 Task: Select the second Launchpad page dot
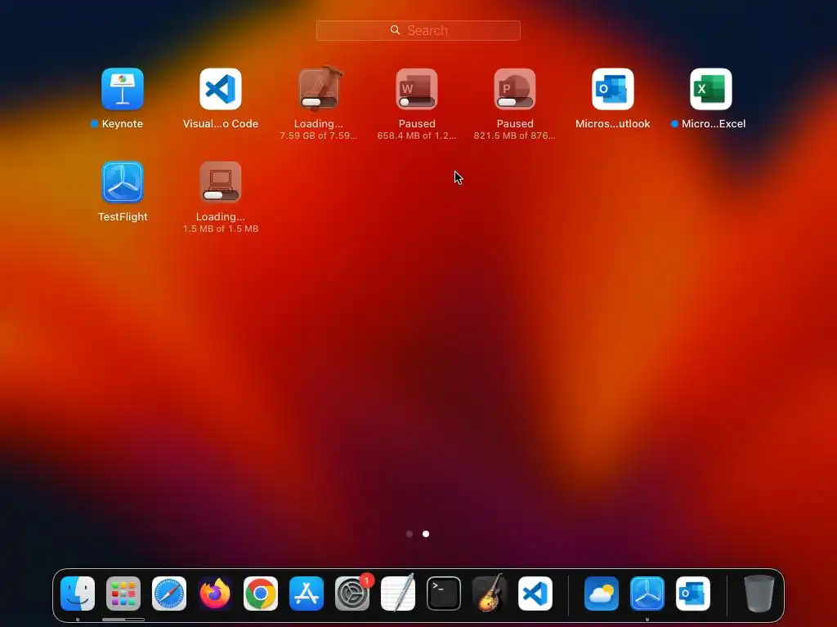coord(426,534)
